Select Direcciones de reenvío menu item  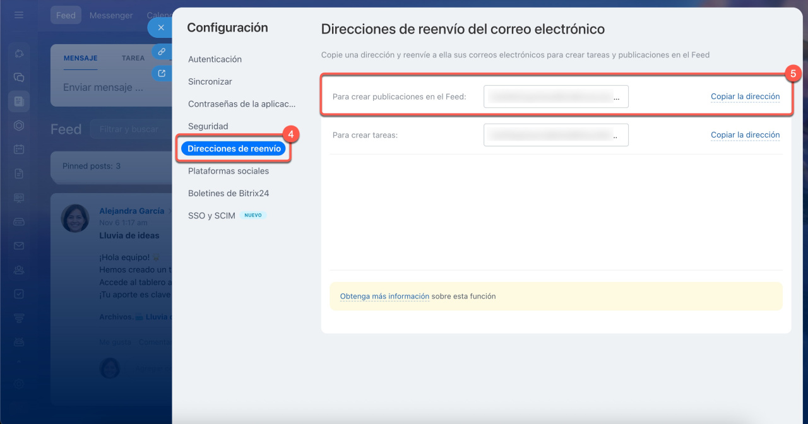234,149
